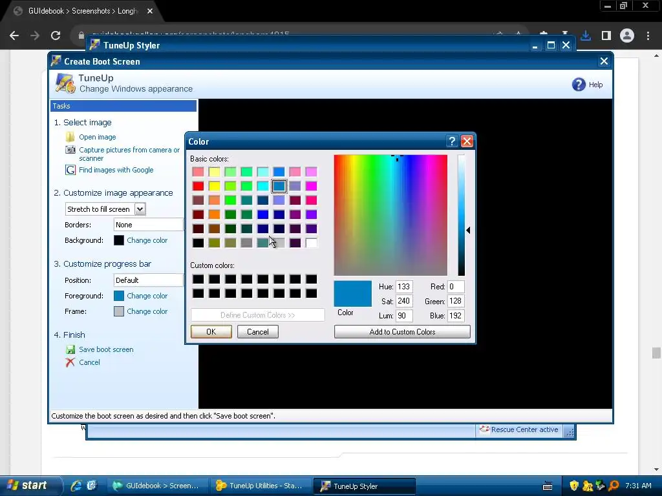The height and width of the screenshot is (496, 662).
Task: Click the camera or scanner capture icon
Action: point(70,150)
